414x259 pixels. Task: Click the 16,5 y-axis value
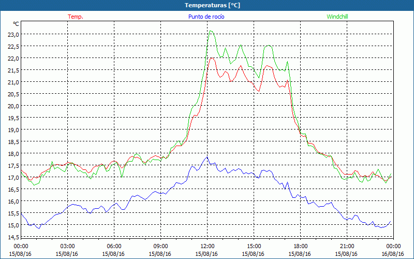[x=13, y=189]
